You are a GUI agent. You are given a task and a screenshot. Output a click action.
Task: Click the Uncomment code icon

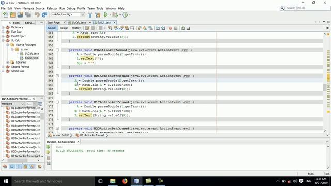tap(188, 28)
